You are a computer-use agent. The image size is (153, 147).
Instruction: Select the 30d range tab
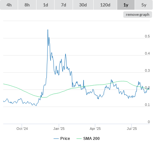pos(83,5)
